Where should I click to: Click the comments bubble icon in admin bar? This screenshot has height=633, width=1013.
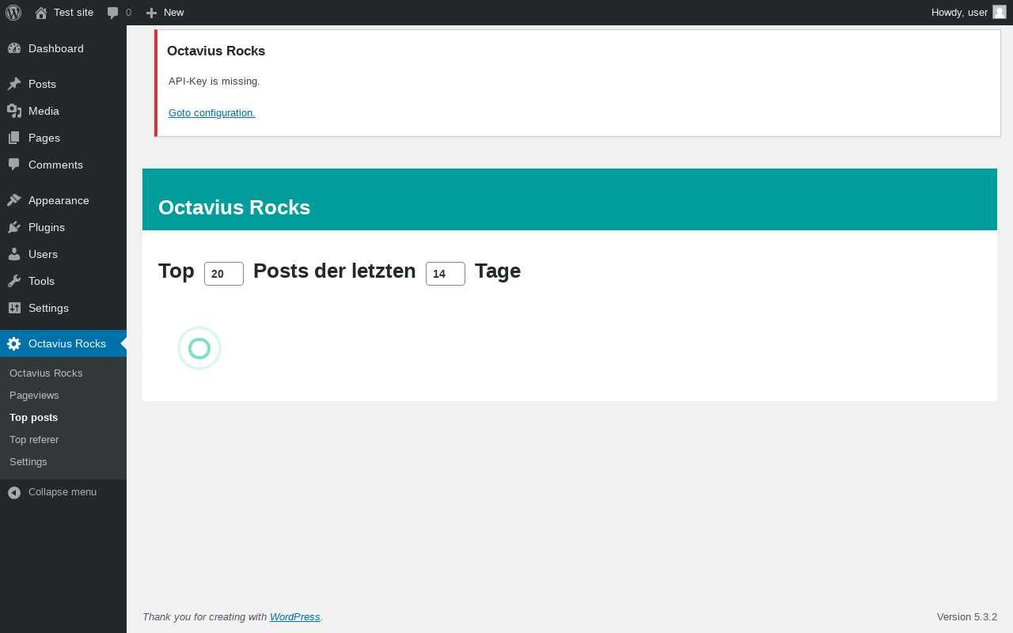[x=113, y=13]
